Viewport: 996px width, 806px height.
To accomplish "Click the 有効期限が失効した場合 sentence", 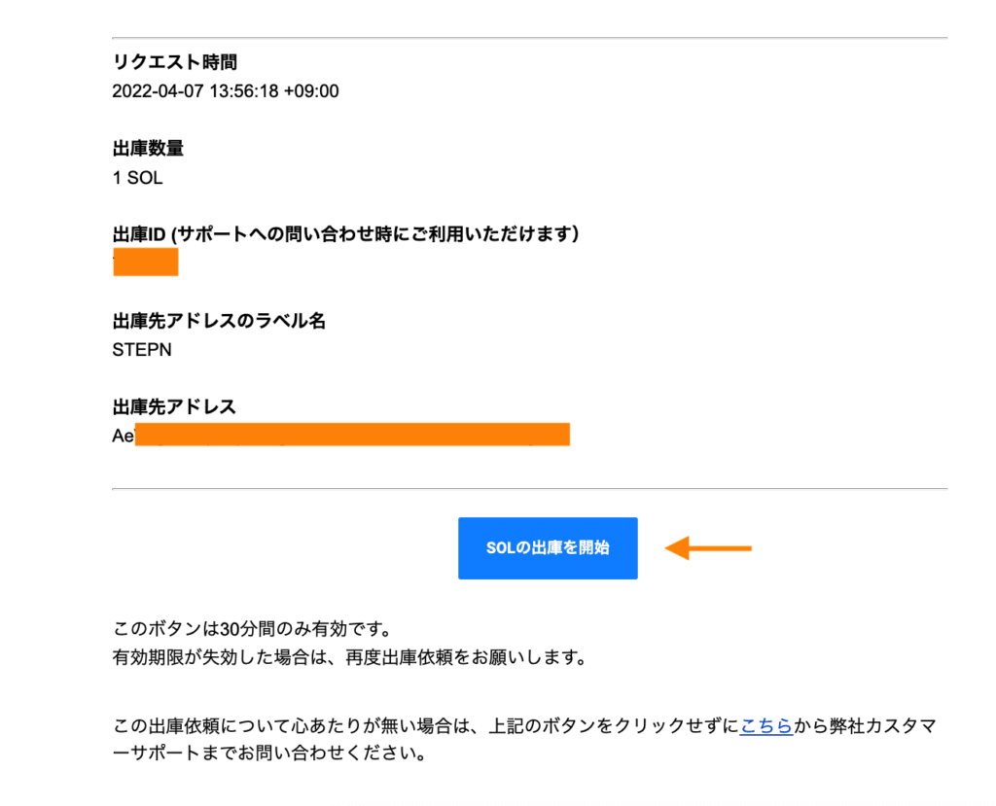I will click(350, 656).
